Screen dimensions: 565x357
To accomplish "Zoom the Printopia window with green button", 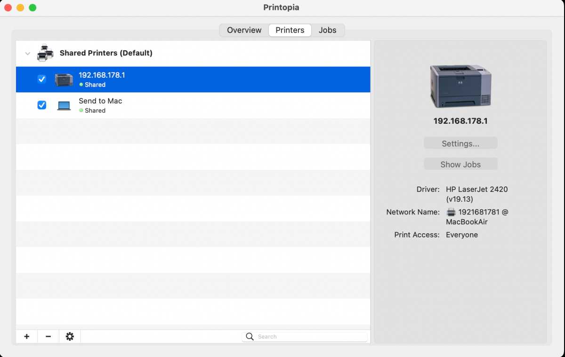I will coord(32,8).
